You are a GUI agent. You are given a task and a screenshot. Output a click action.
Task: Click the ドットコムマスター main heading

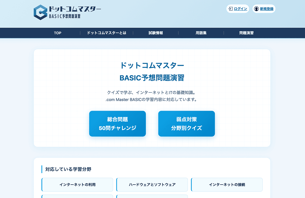[x=152, y=65]
